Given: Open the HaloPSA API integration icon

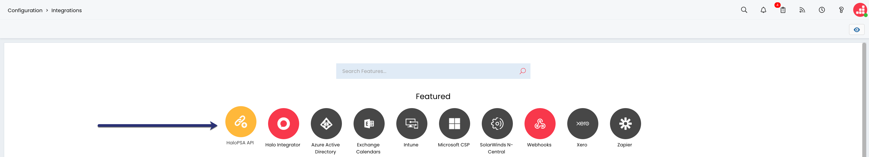Looking at the screenshot, I should point(241,122).
